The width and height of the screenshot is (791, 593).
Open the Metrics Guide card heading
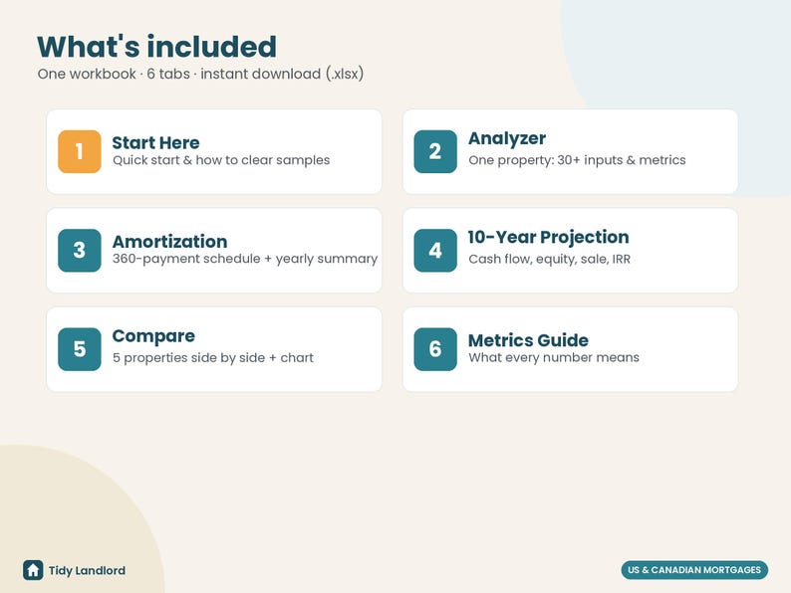click(x=528, y=340)
